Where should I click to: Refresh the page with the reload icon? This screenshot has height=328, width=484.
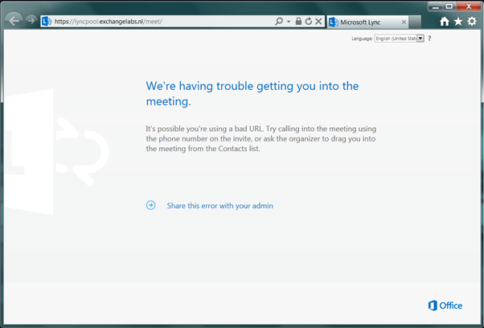(308, 21)
